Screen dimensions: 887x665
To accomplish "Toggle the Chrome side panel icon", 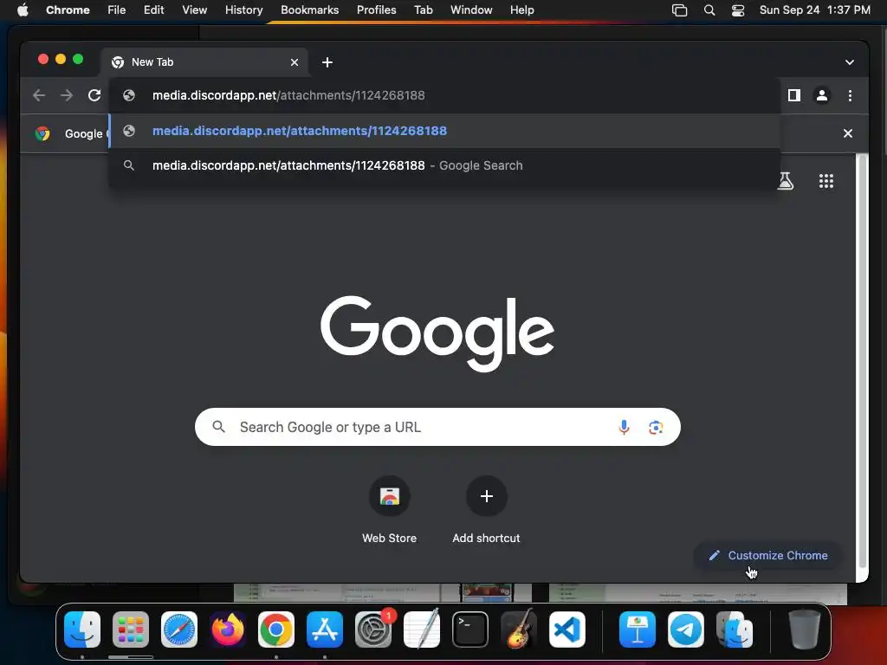I will [x=794, y=95].
